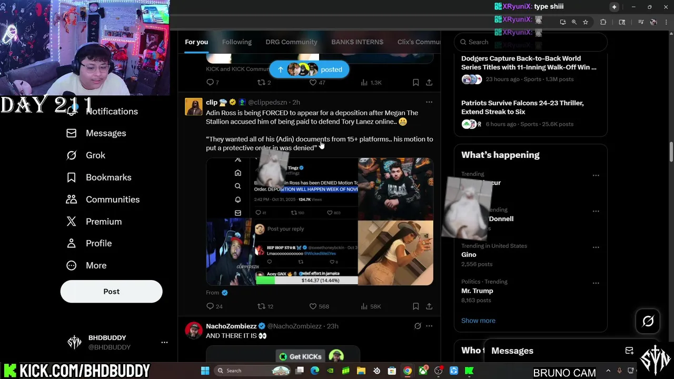Viewport: 674px width, 379px height.
Task: Open more options on the NachoZombiezz post
Action: point(429,326)
